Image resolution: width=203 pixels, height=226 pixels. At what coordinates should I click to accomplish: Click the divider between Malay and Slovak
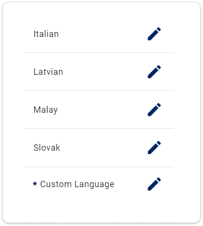point(99,128)
